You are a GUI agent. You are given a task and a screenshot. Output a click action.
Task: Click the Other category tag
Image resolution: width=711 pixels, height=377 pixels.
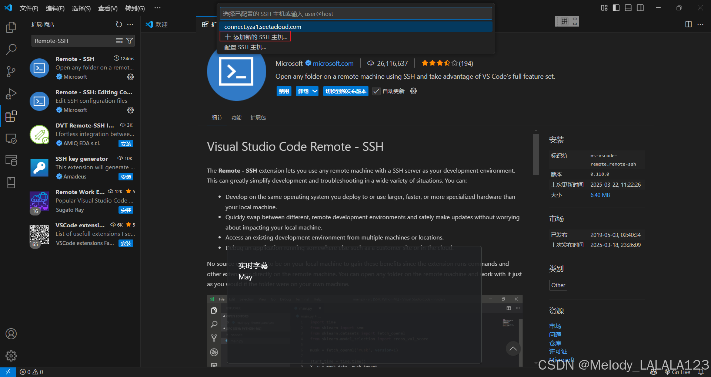[x=558, y=285]
